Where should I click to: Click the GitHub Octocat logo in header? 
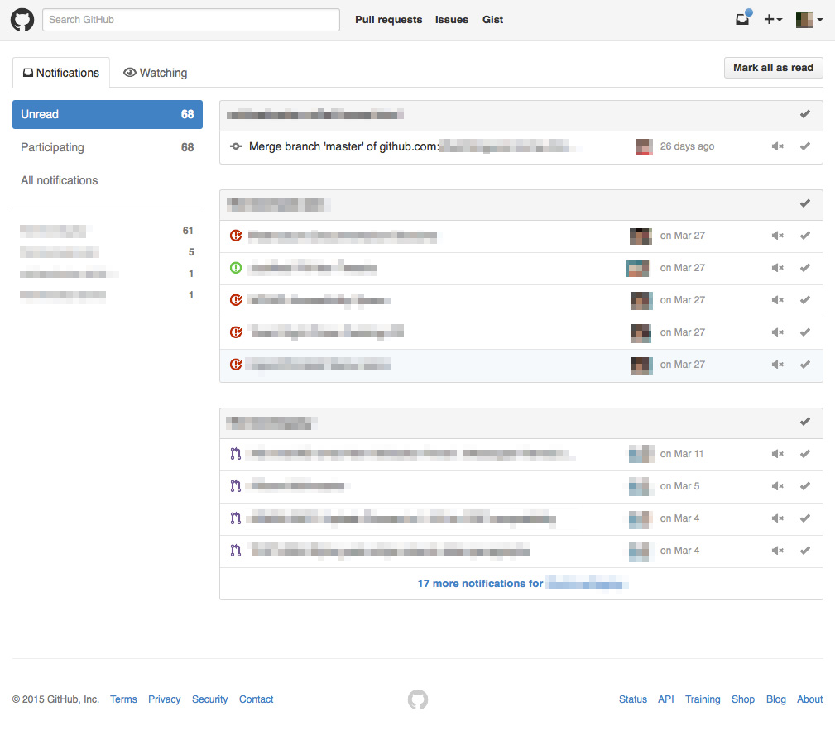[x=22, y=20]
